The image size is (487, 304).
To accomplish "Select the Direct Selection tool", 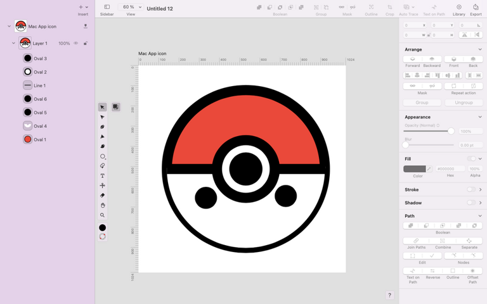I will (x=102, y=117).
